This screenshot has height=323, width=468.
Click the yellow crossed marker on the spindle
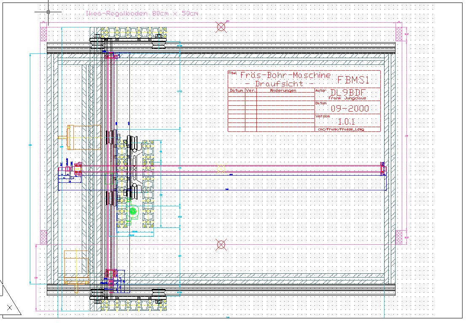[221, 169]
